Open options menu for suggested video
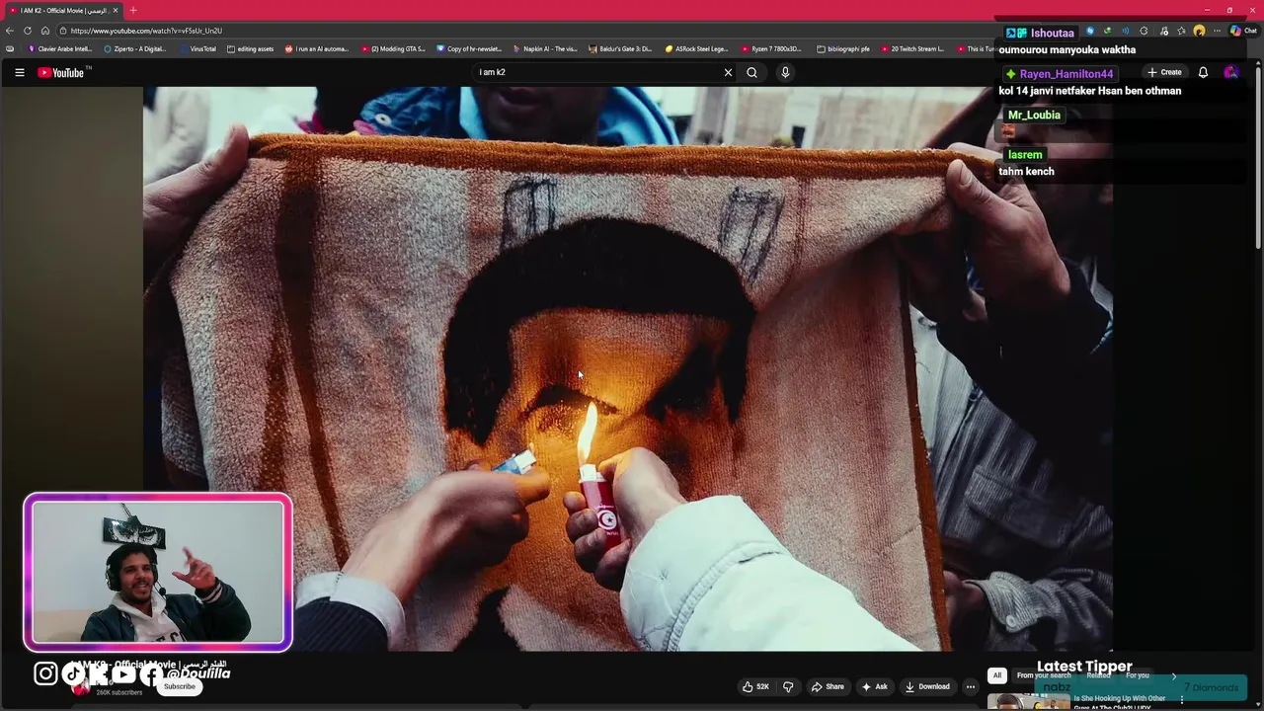This screenshot has height=711, width=1264. [1182, 700]
